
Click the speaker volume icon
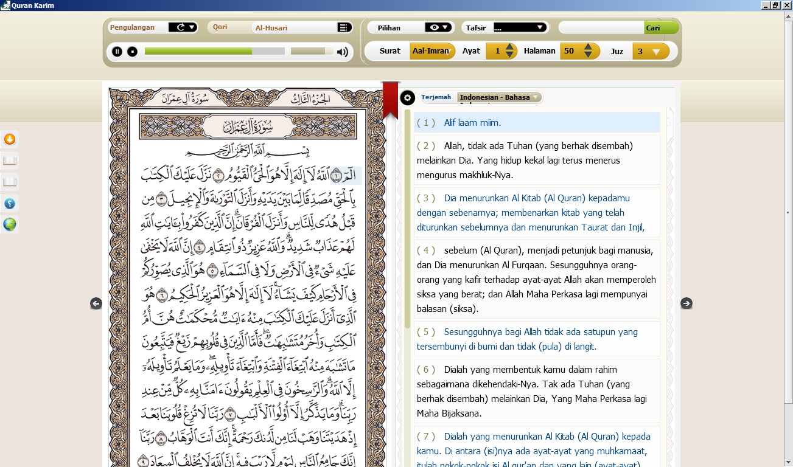coord(343,52)
